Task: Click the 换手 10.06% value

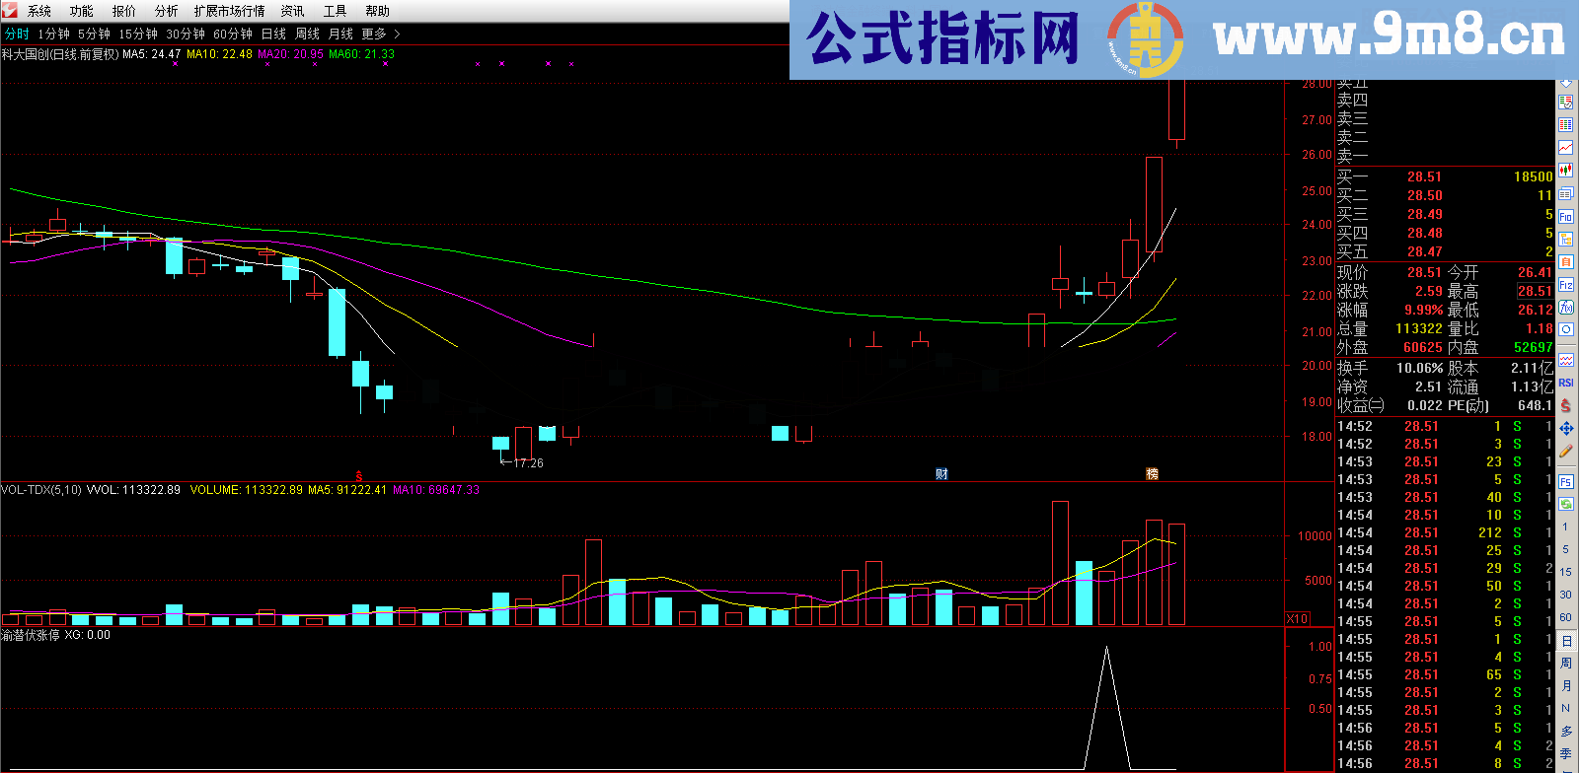Action: pyautogui.click(x=1419, y=368)
